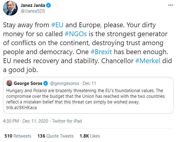View the 136 Quote Tweets

(56, 136)
